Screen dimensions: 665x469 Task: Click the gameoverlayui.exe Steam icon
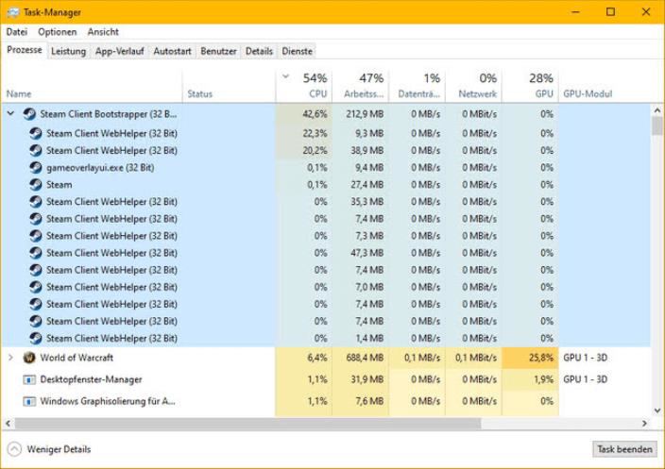pyautogui.click(x=36, y=168)
